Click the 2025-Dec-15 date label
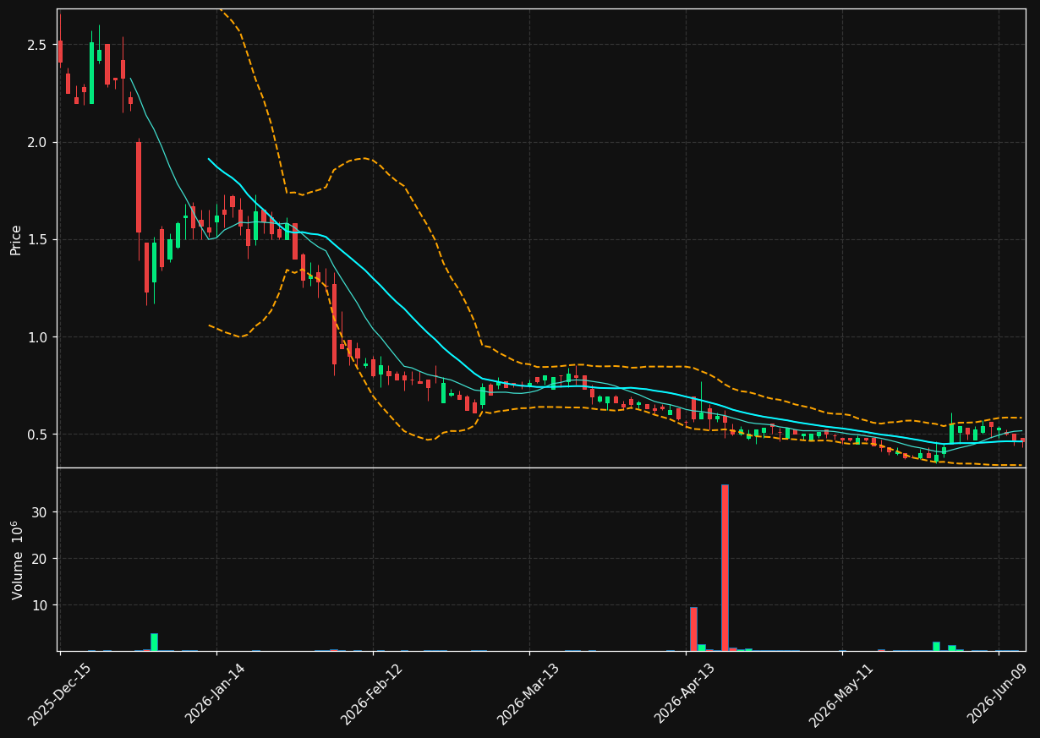 59,694
